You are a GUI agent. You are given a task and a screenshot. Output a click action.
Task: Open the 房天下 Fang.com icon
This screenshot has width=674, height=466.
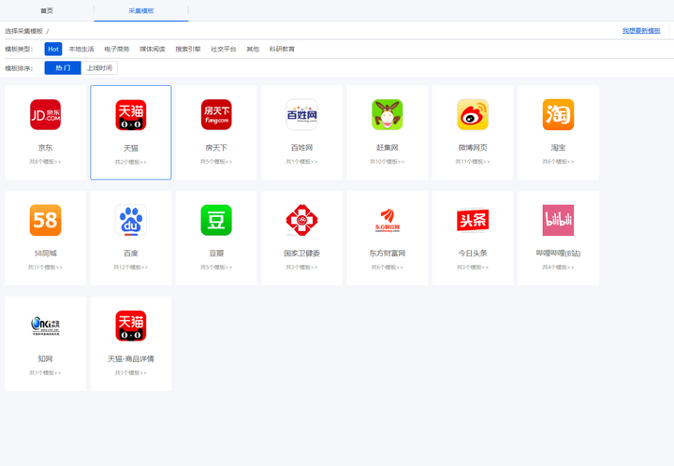click(x=216, y=115)
